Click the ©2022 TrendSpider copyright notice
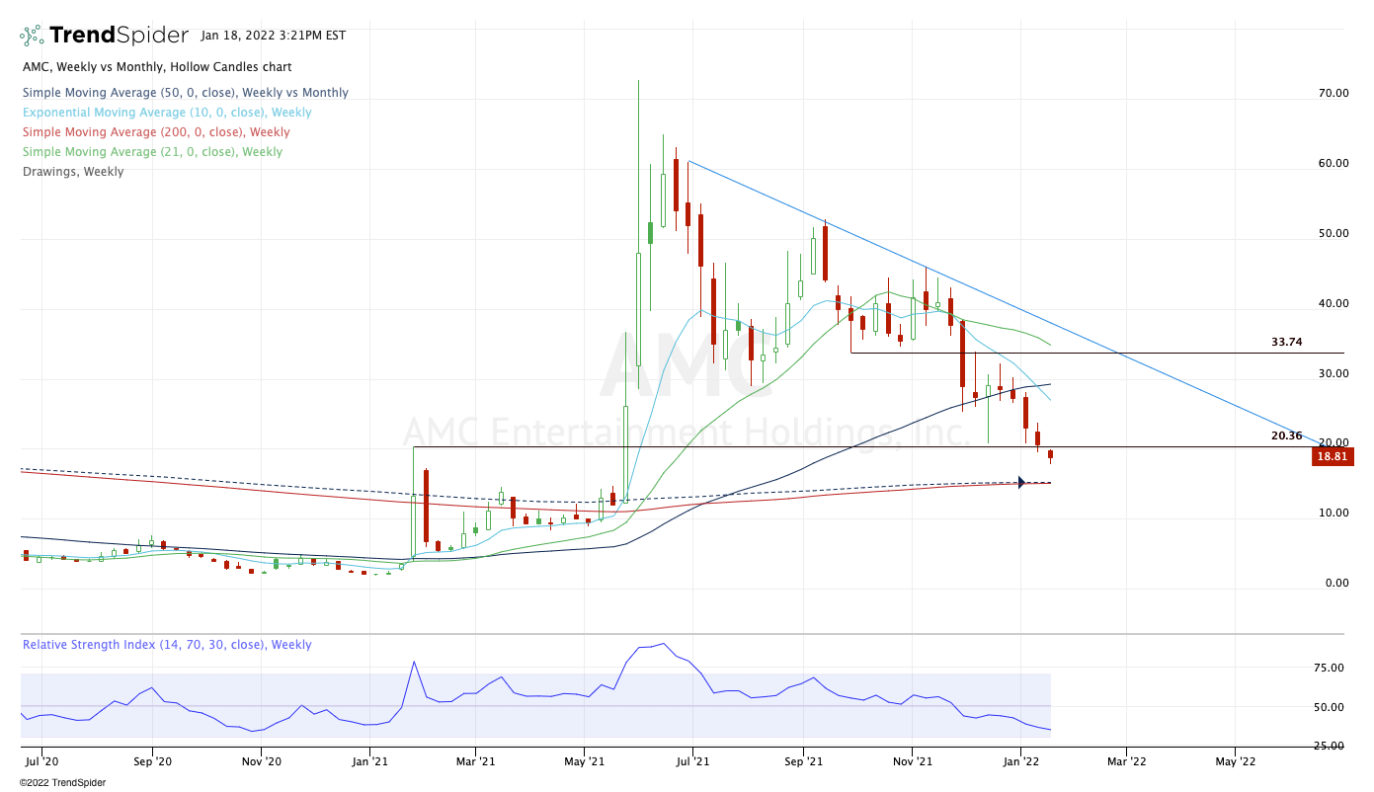Screen dimensions: 1374x792 pyautogui.click(x=62, y=782)
